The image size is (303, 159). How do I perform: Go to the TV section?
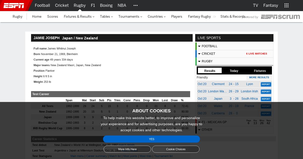[256, 5]
